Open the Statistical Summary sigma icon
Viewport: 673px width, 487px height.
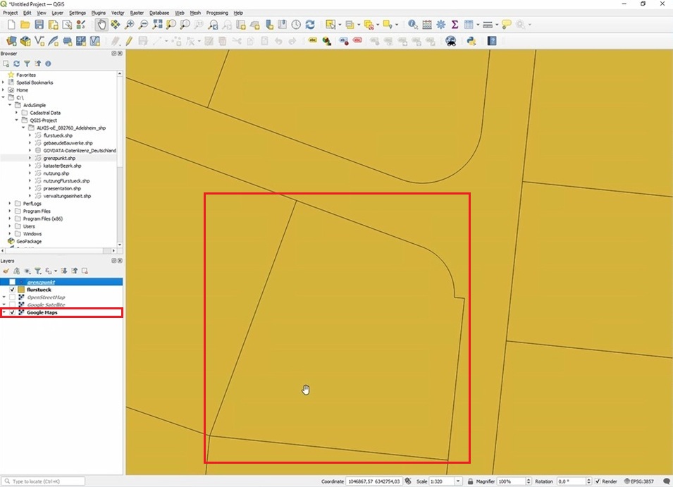pos(455,25)
